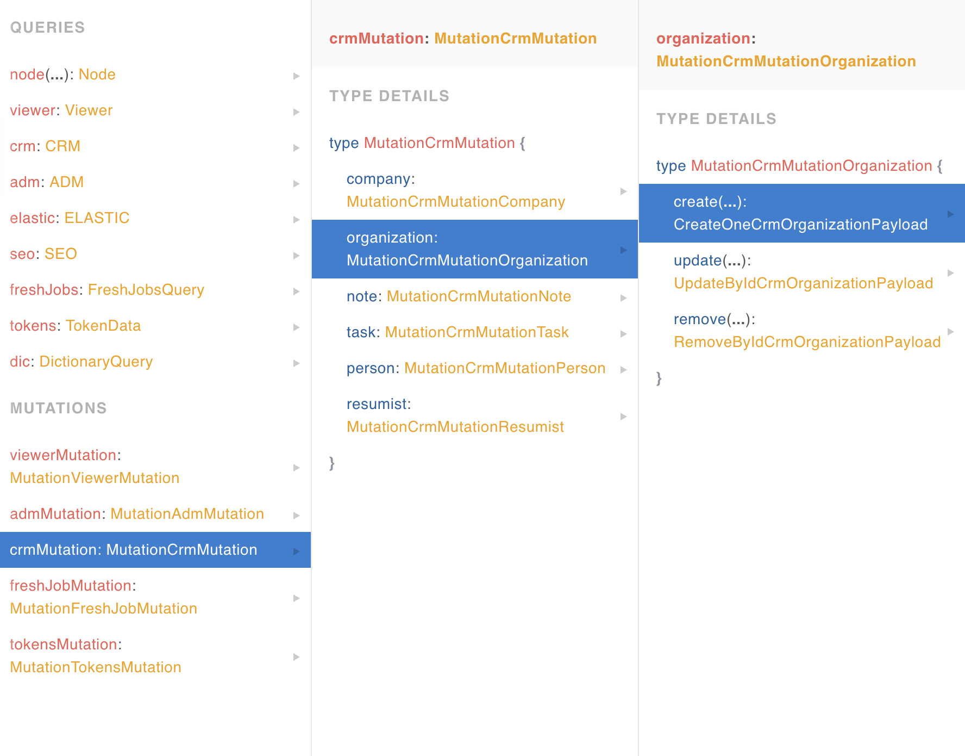This screenshot has width=965, height=756.
Task: Open MutationCrmMutationTask type
Action: [x=477, y=332]
